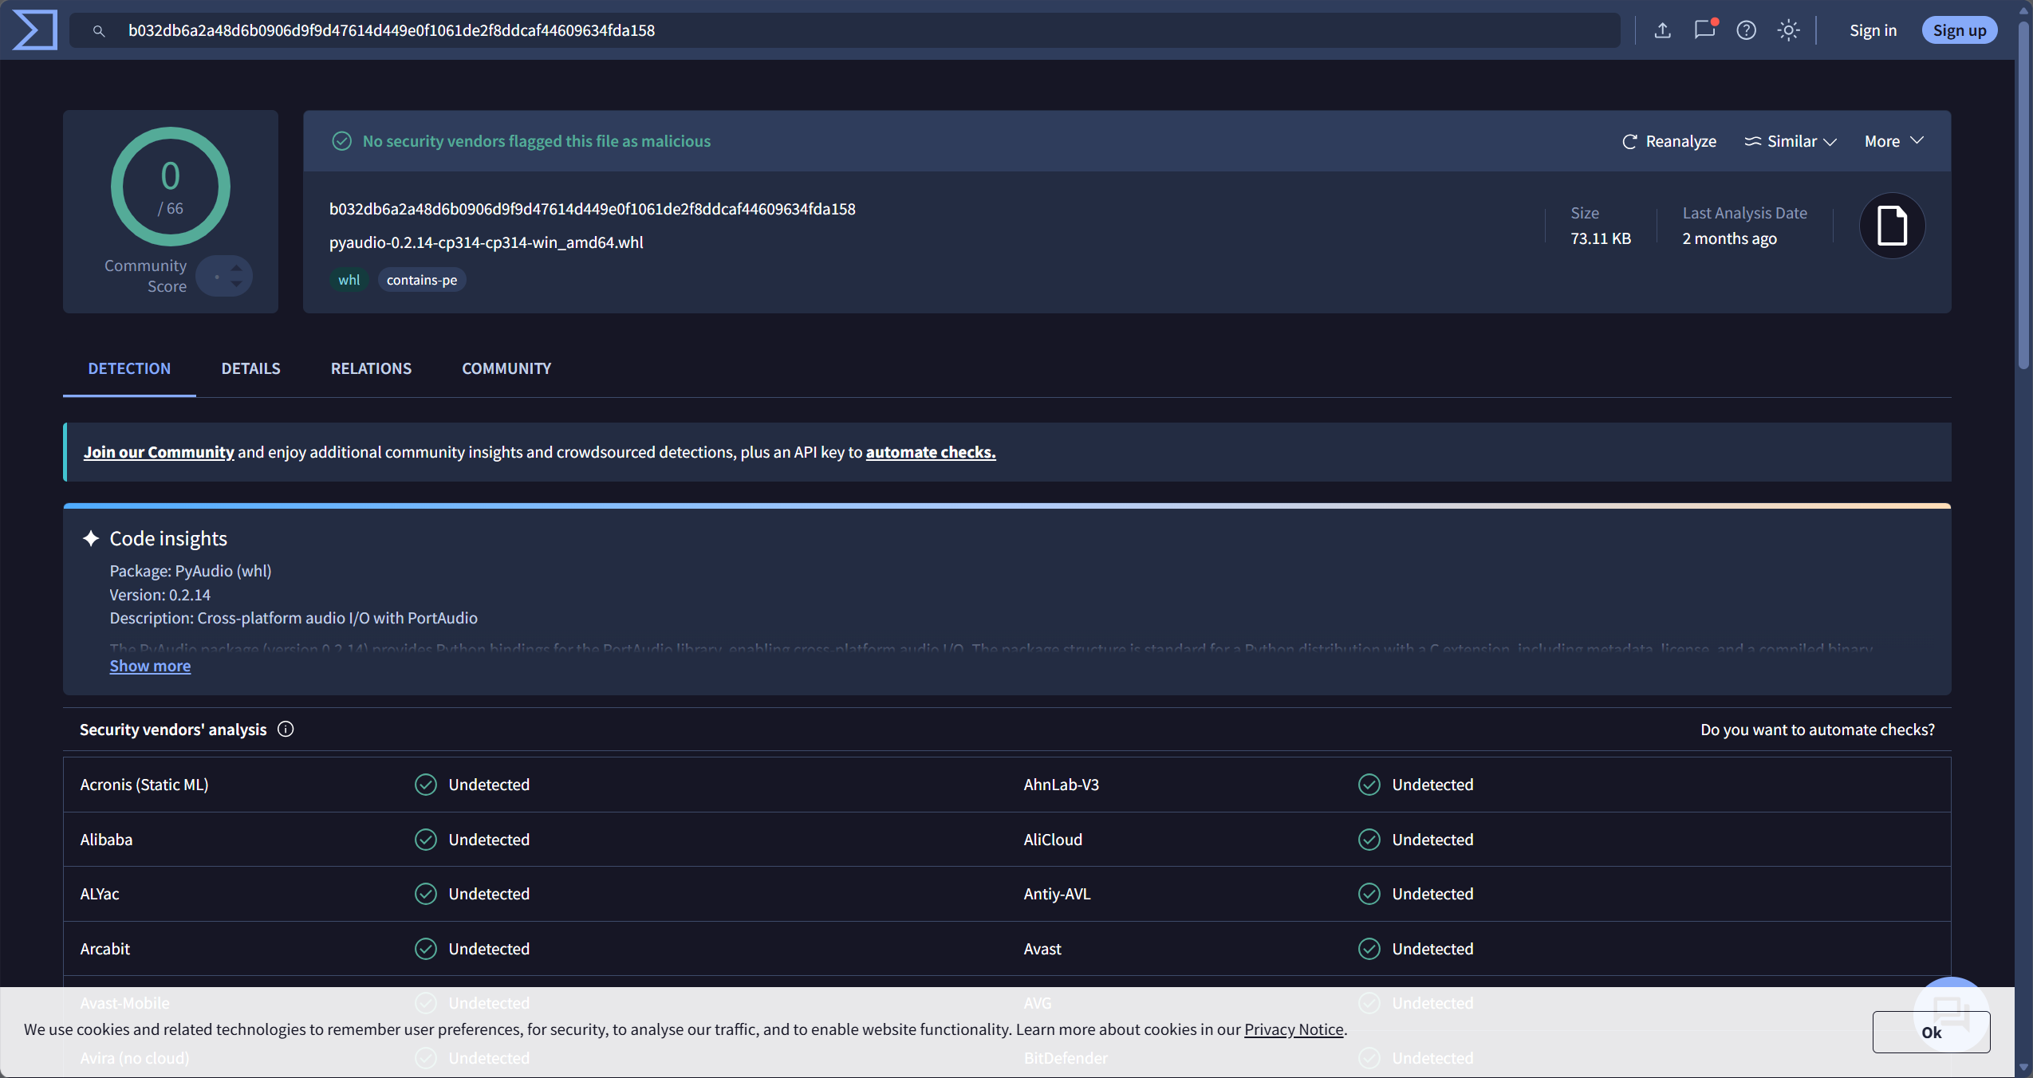Click the AhnLab-V3 undetected check icon
The height and width of the screenshot is (1078, 2033).
pos(1369,785)
